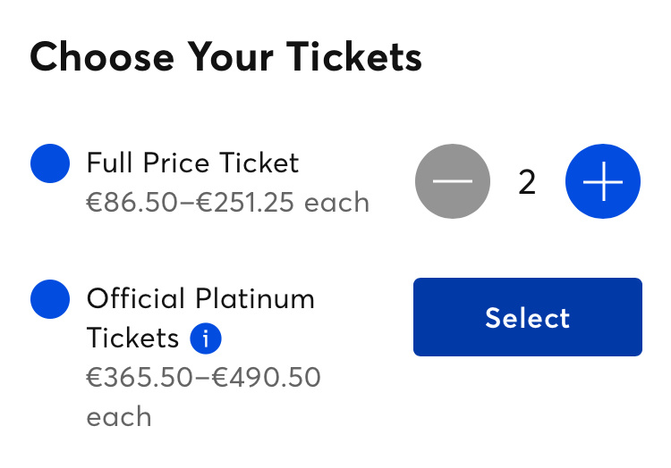Click the Tickets word before info icon
This screenshot has height=468, width=671.
132,338
